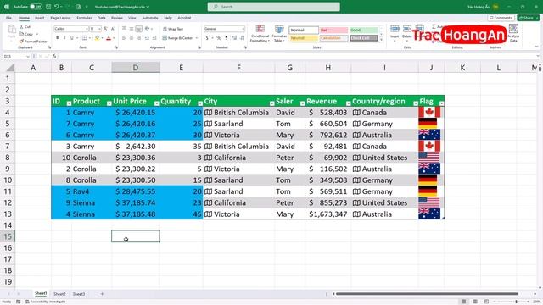Click Accessibility: Investigate in status bar

(x=45, y=302)
